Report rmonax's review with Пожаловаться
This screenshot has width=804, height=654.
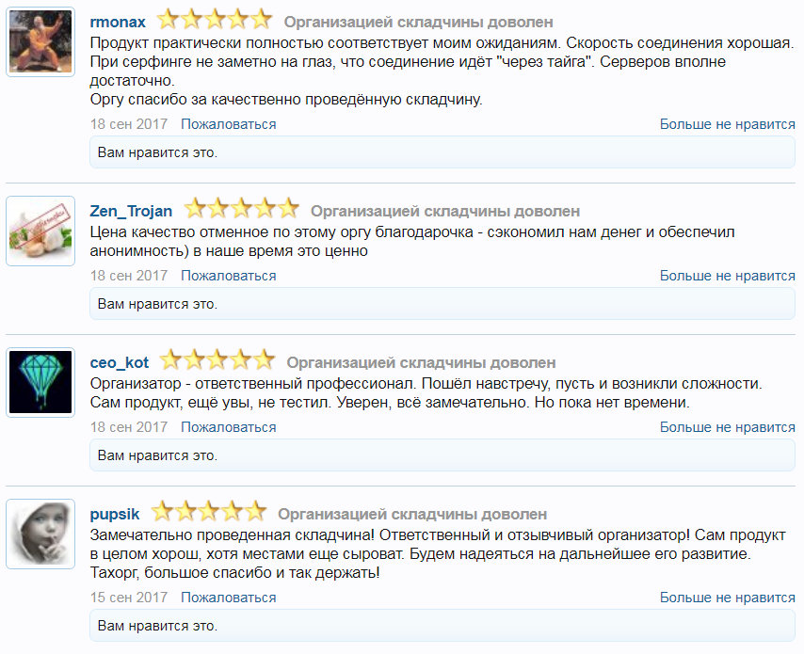point(229,124)
